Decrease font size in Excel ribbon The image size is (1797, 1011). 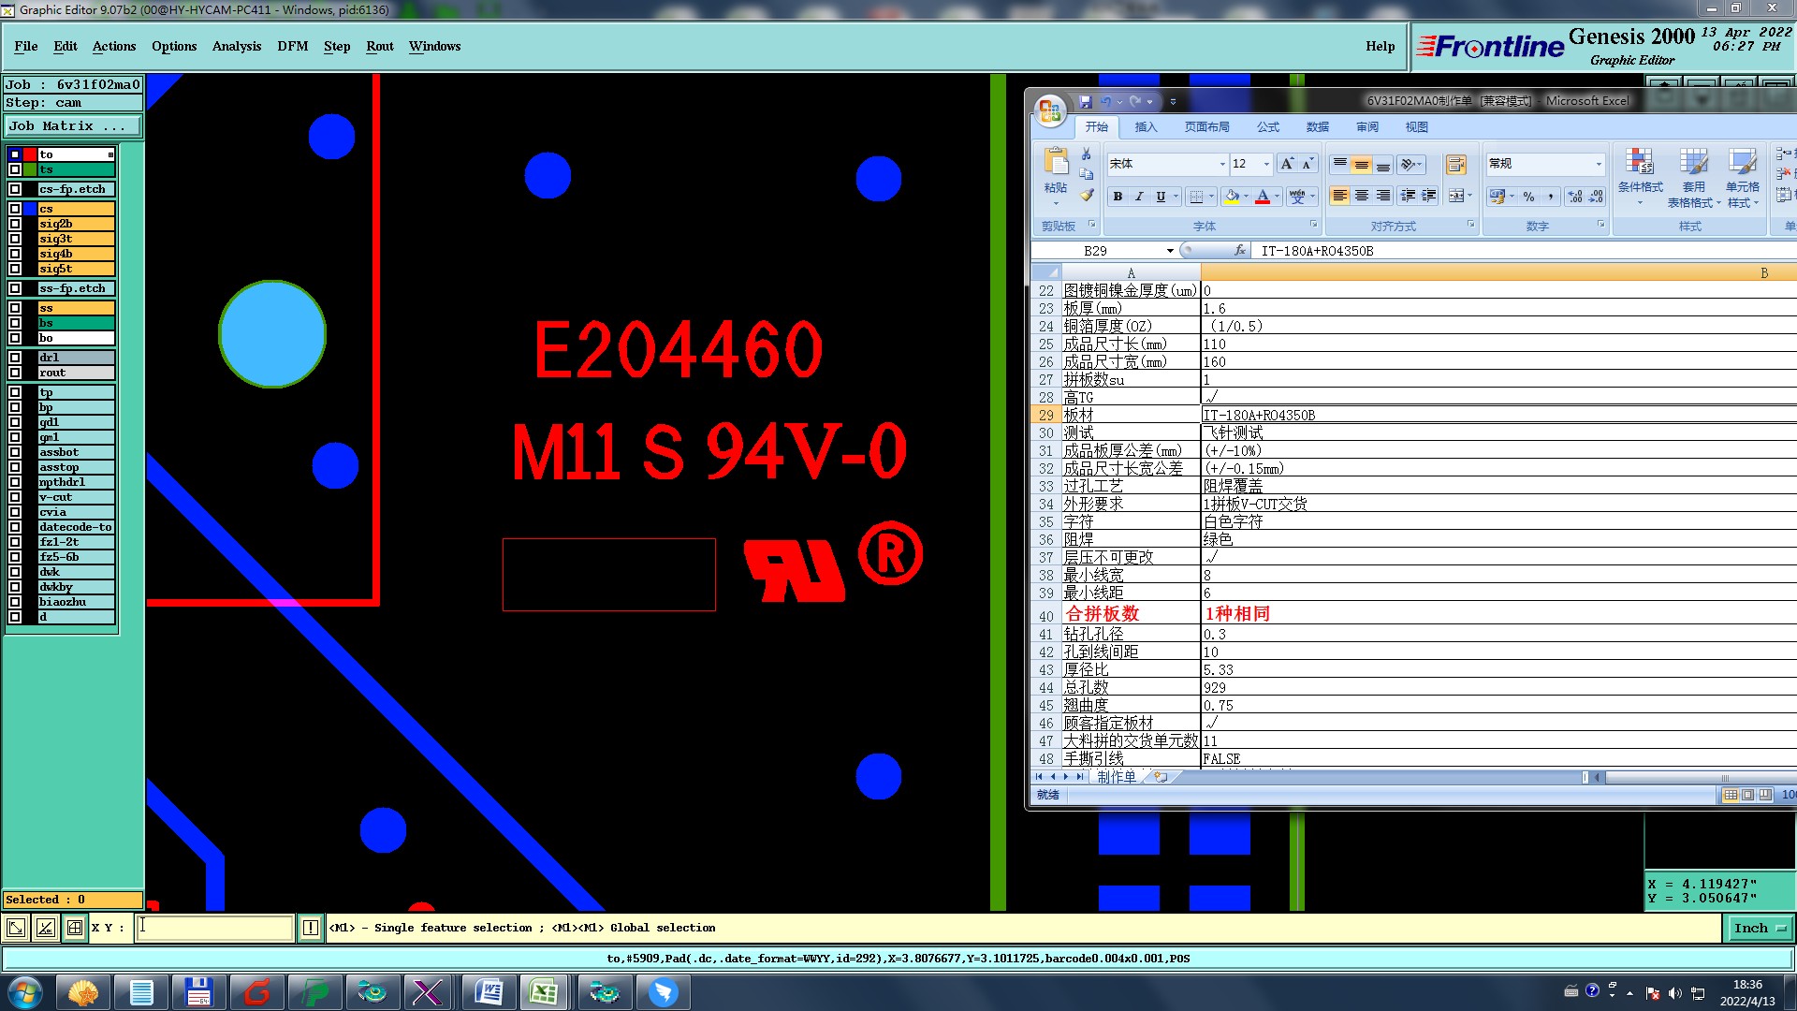[x=1308, y=164]
